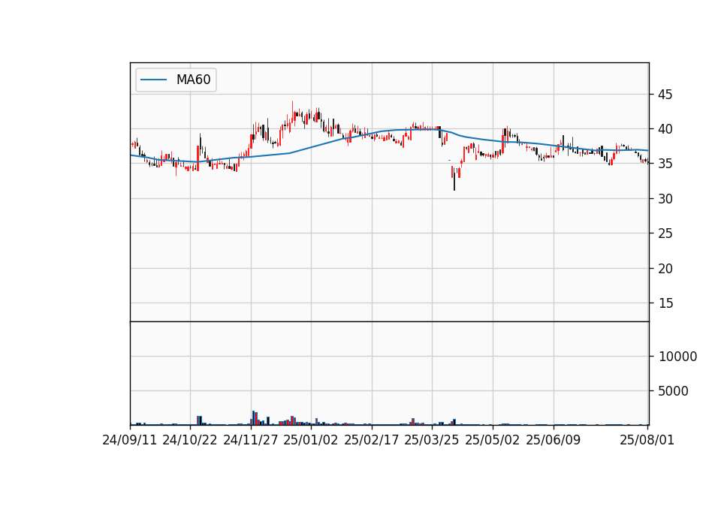Click the 25 price axis label
The width and height of the screenshot is (721, 518).
click(x=665, y=233)
